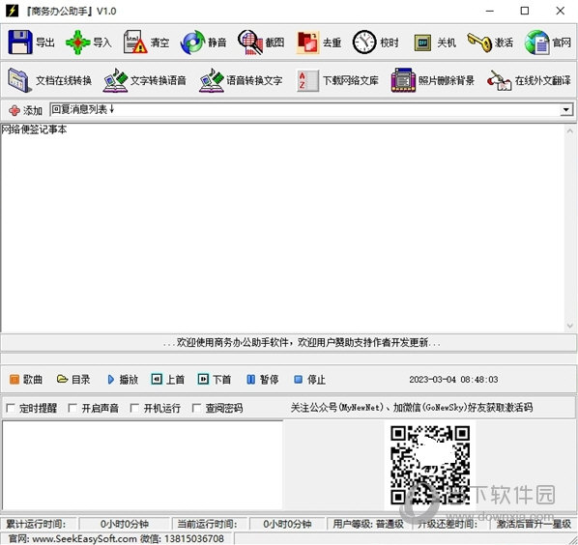This screenshot has width=578, height=545.
Task: Remove duplicates with 去重 icon
Action: pos(307,43)
